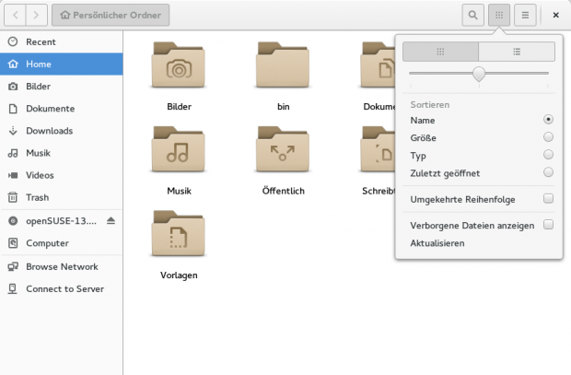
Task: Adjust the icon zoom slider handle
Action: click(x=479, y=74)
